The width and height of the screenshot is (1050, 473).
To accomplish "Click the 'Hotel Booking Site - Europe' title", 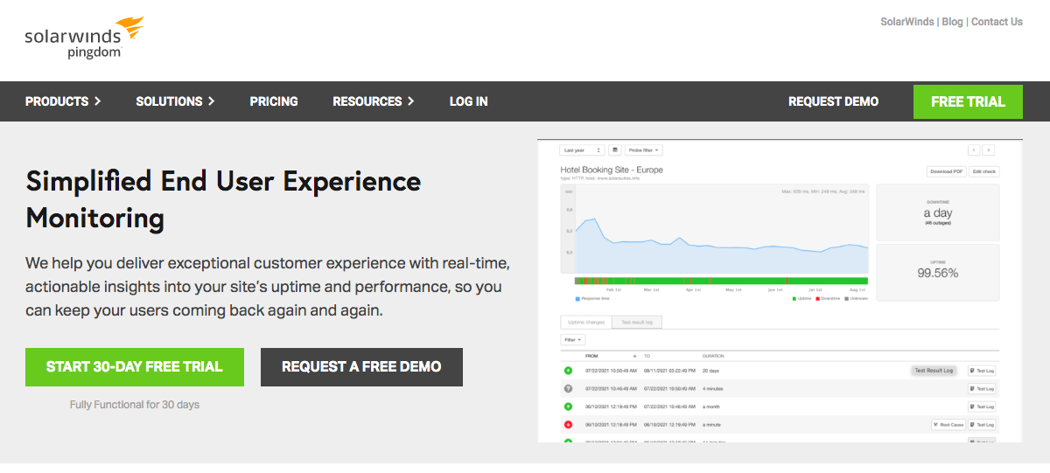I will click(612, 170).
